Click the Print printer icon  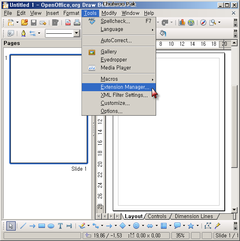pos(77,22)
